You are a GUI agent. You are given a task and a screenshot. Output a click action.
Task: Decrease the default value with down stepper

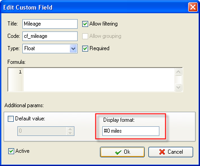point(70,133)
